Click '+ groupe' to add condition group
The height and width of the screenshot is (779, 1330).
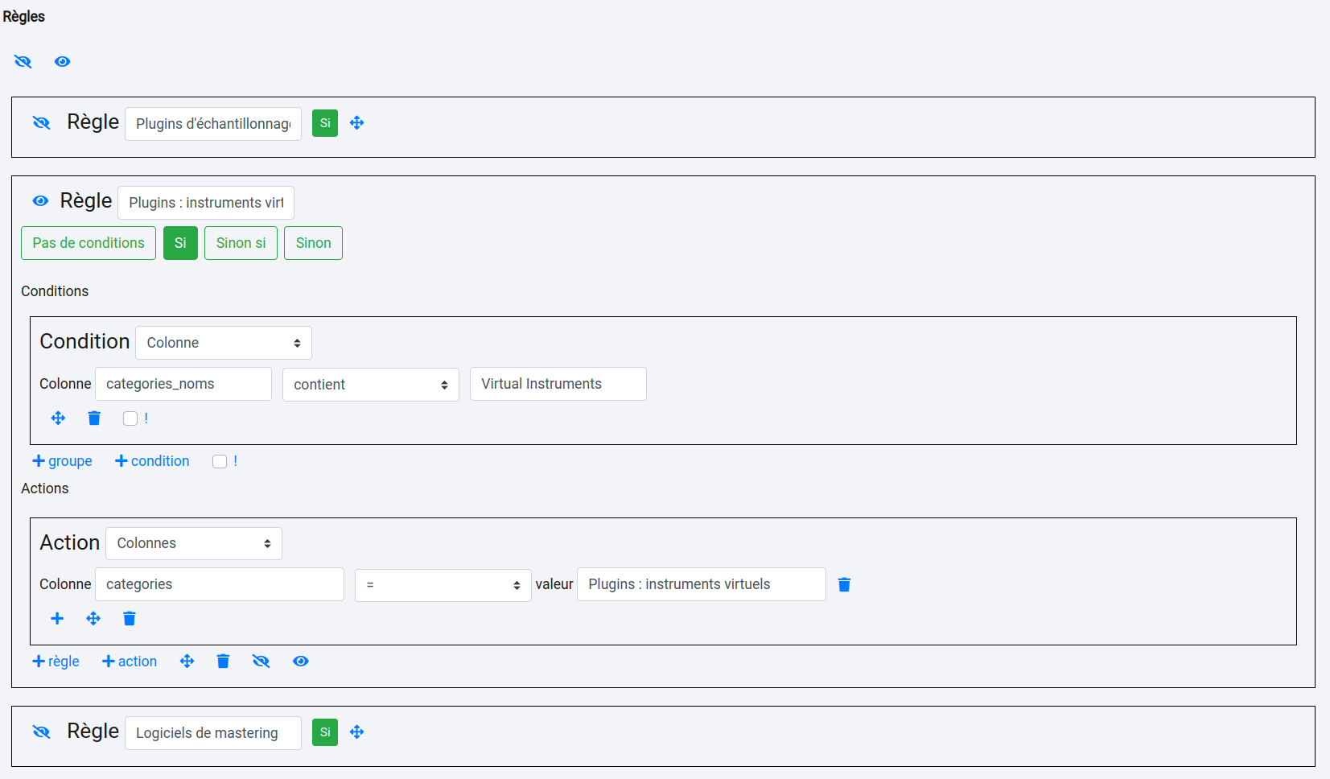62,461
